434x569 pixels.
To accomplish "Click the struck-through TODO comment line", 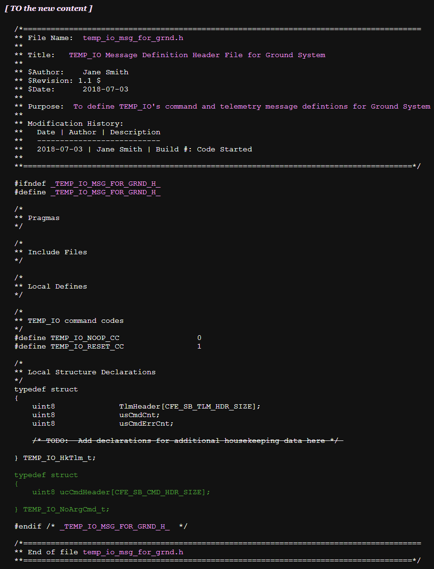I will [188, 440].
